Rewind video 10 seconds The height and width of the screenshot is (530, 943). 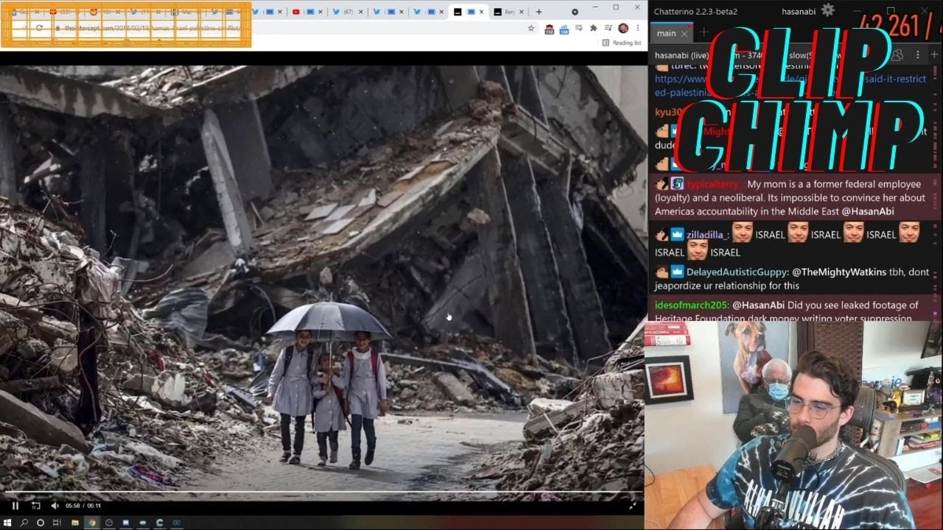[x=35, y=506]
